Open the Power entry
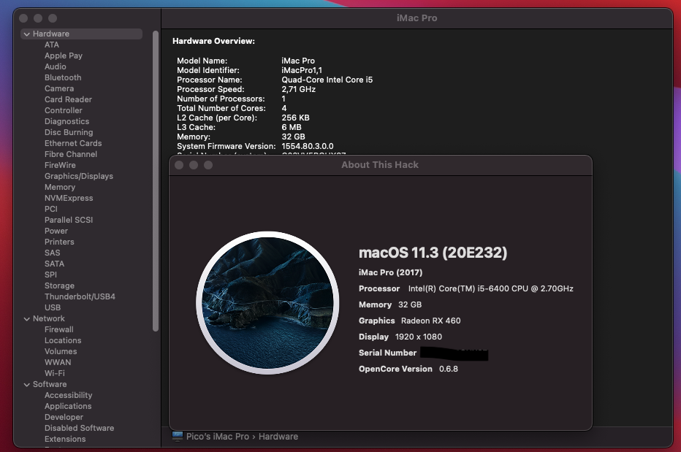The image size is (681, 452). point(56,231)
